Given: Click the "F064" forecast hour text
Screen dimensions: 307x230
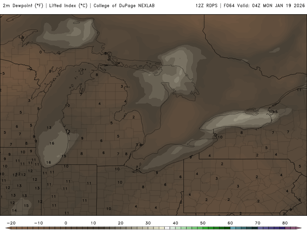Looking at the screenshot, I should [229, 6].
